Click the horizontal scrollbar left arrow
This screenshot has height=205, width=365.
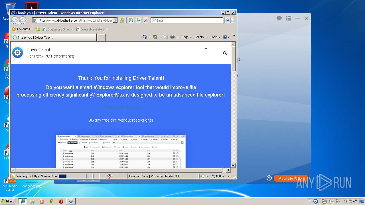click(13, 170)
